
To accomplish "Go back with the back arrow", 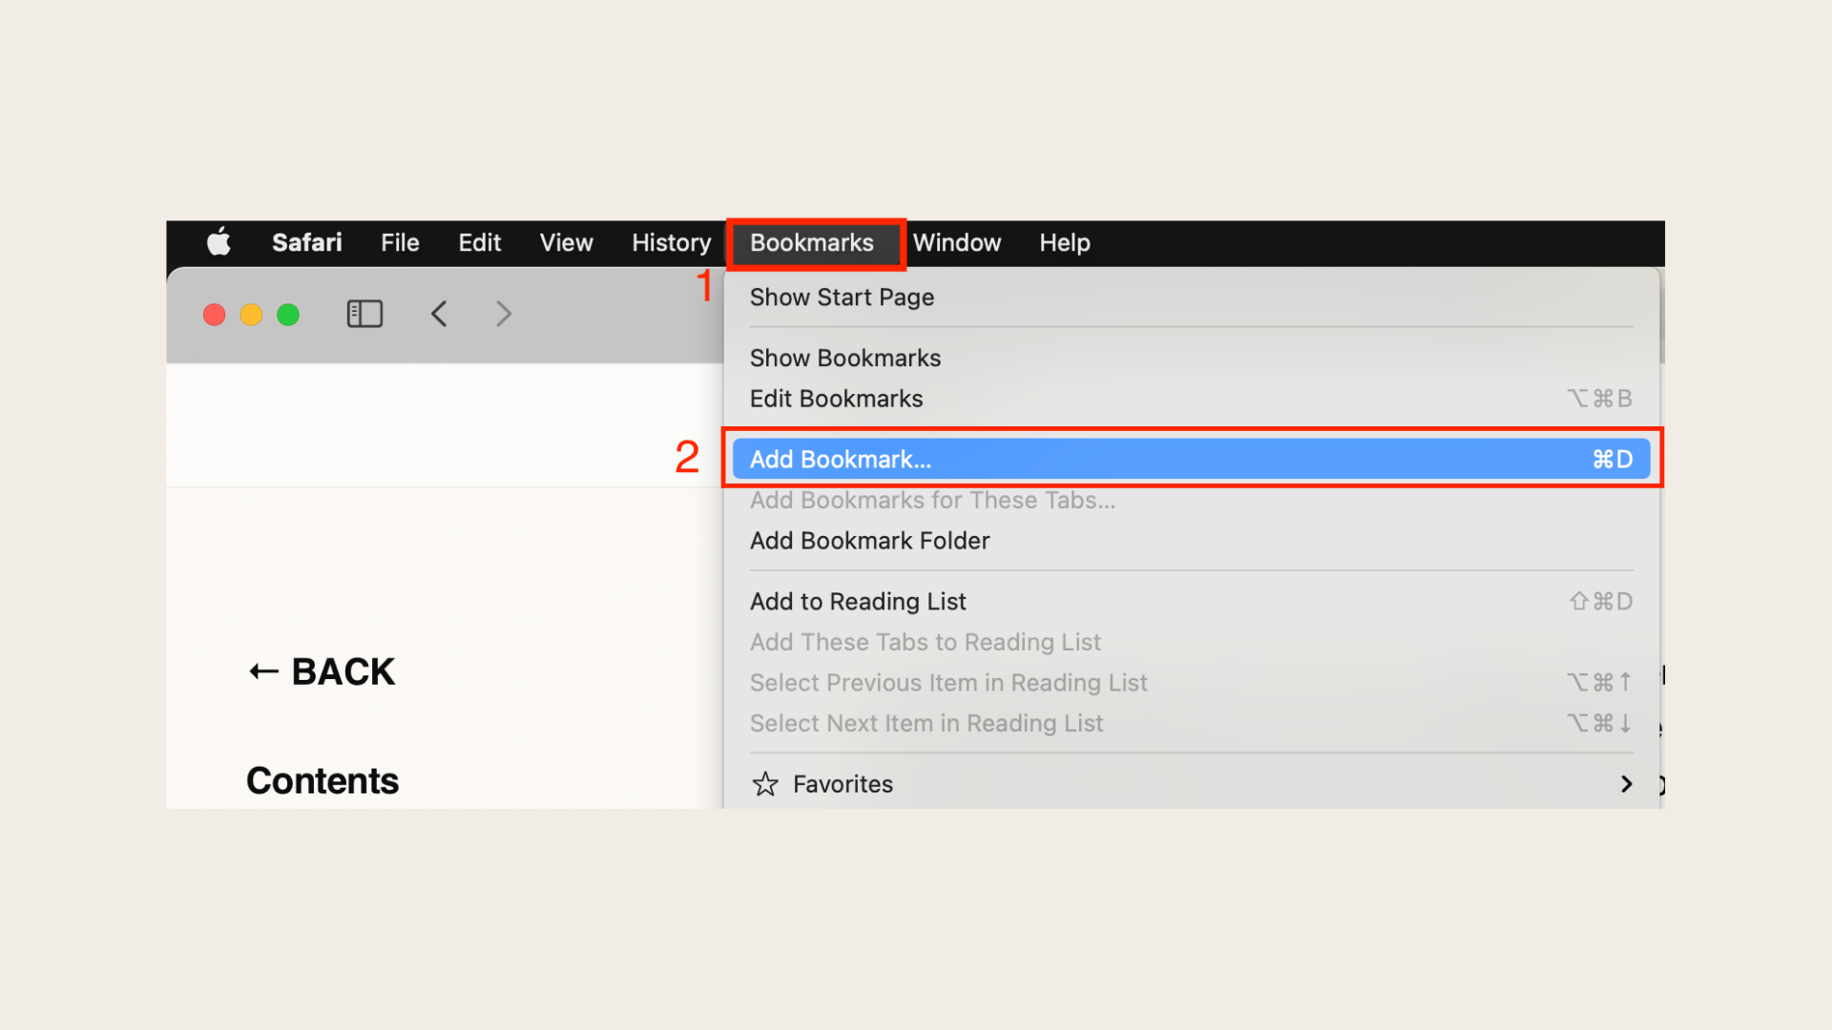I will click(439, 314).
